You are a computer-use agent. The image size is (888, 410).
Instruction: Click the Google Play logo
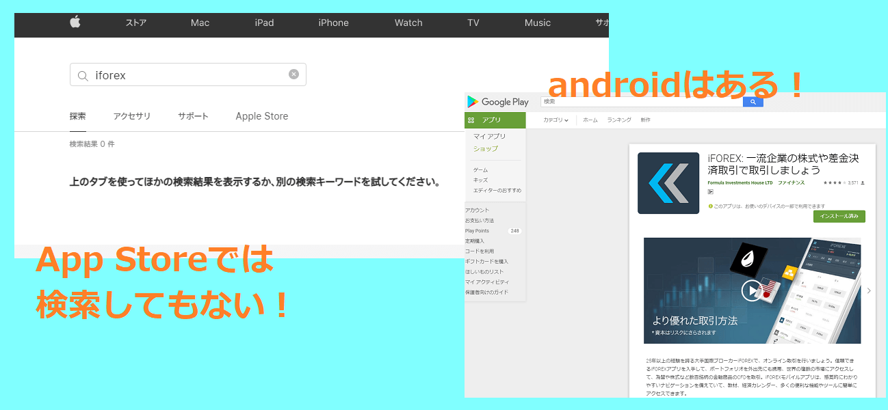click(498, 102)
